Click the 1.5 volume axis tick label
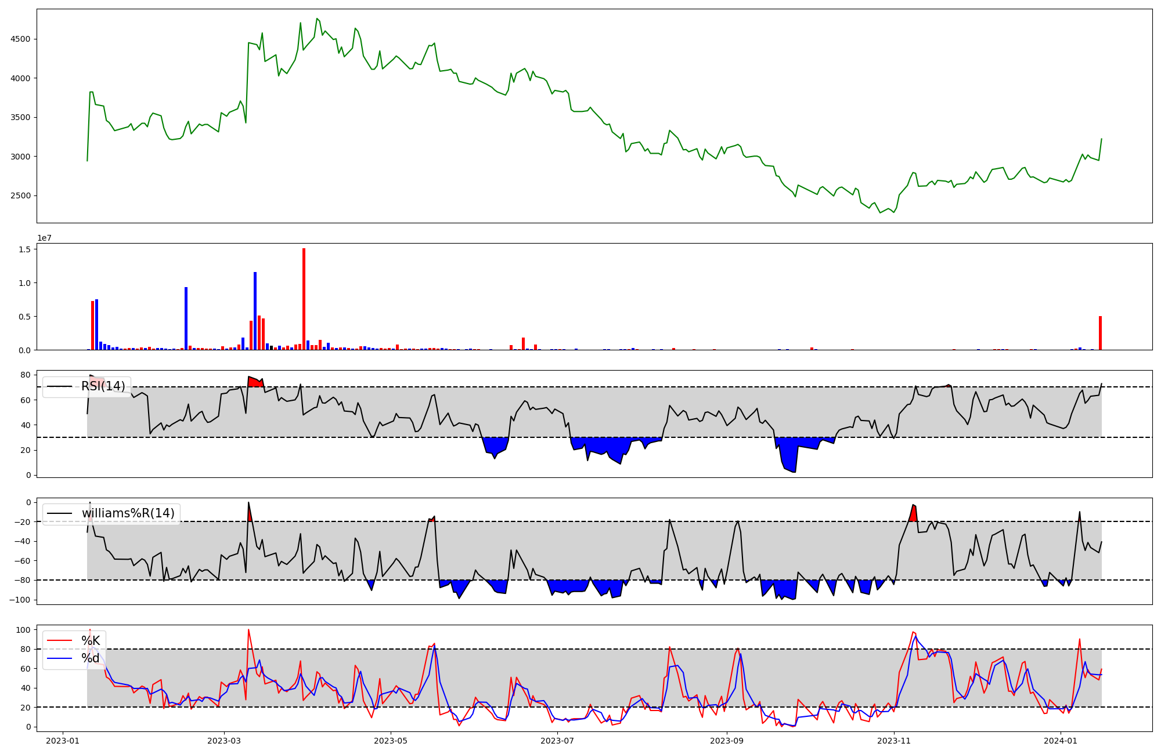The width and height of the screenshot is (1161, 754). tap(24, 249)
